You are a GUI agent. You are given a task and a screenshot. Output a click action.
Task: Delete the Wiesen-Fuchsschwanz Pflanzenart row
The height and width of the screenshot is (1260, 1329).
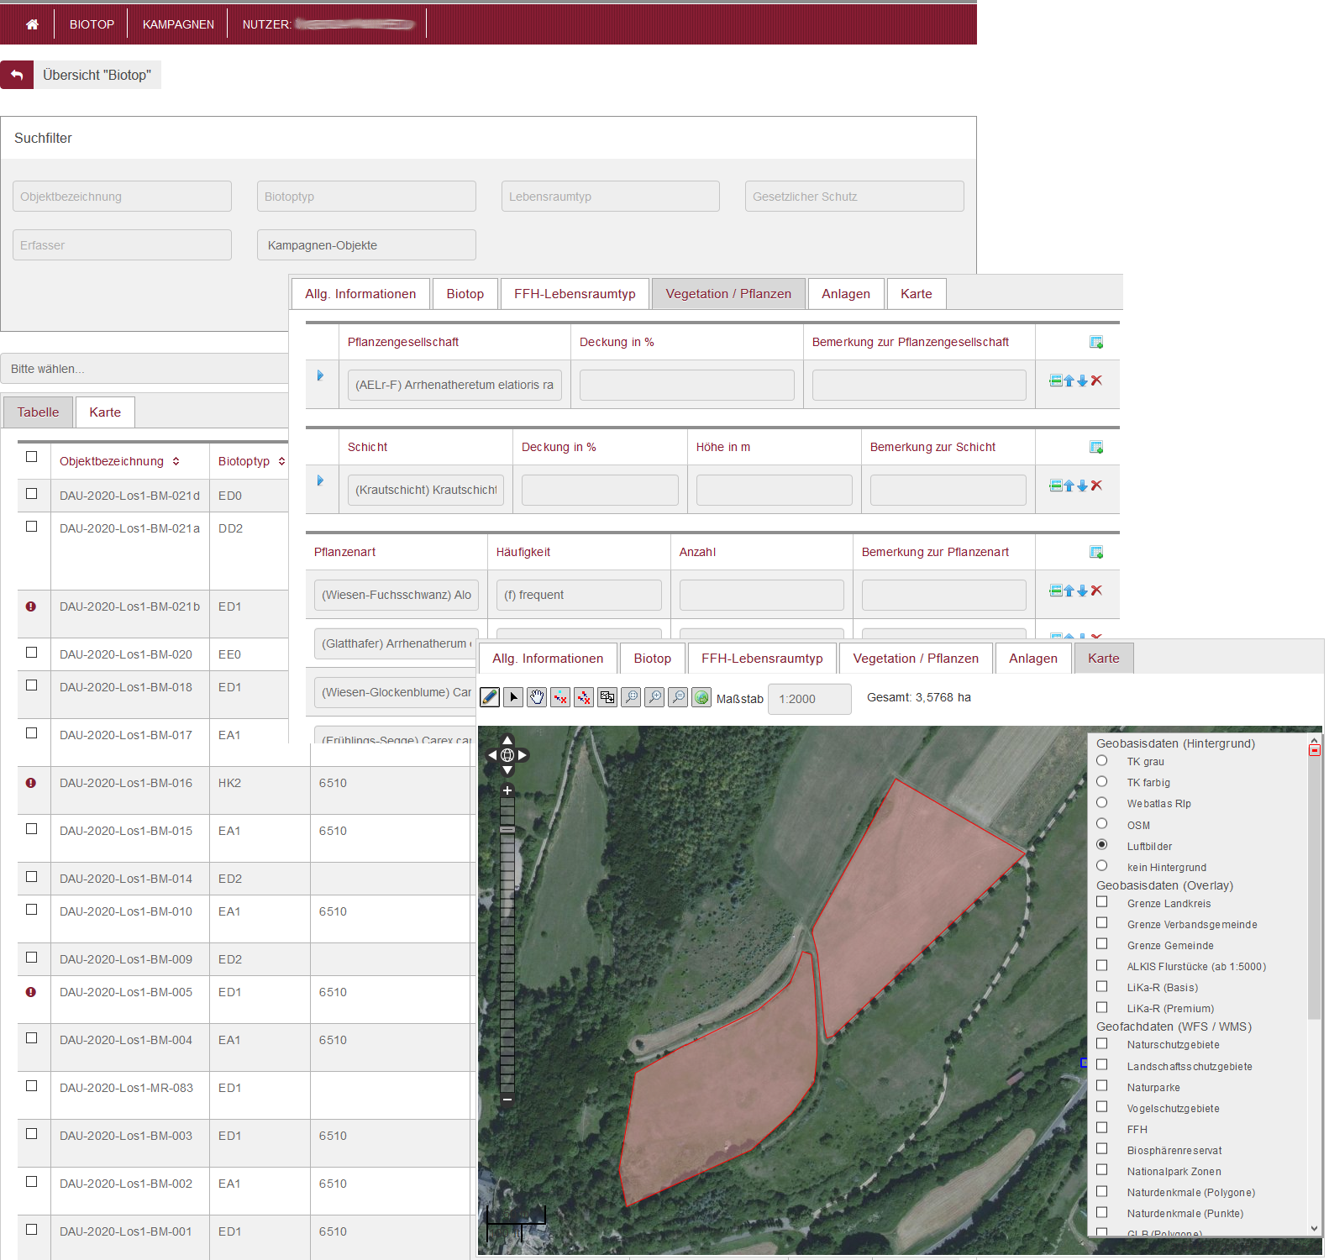point(1096,591)
